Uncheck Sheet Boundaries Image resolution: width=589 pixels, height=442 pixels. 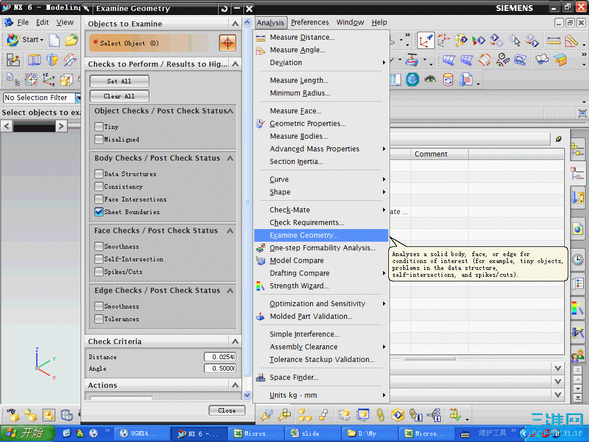(x=99, y=212)
